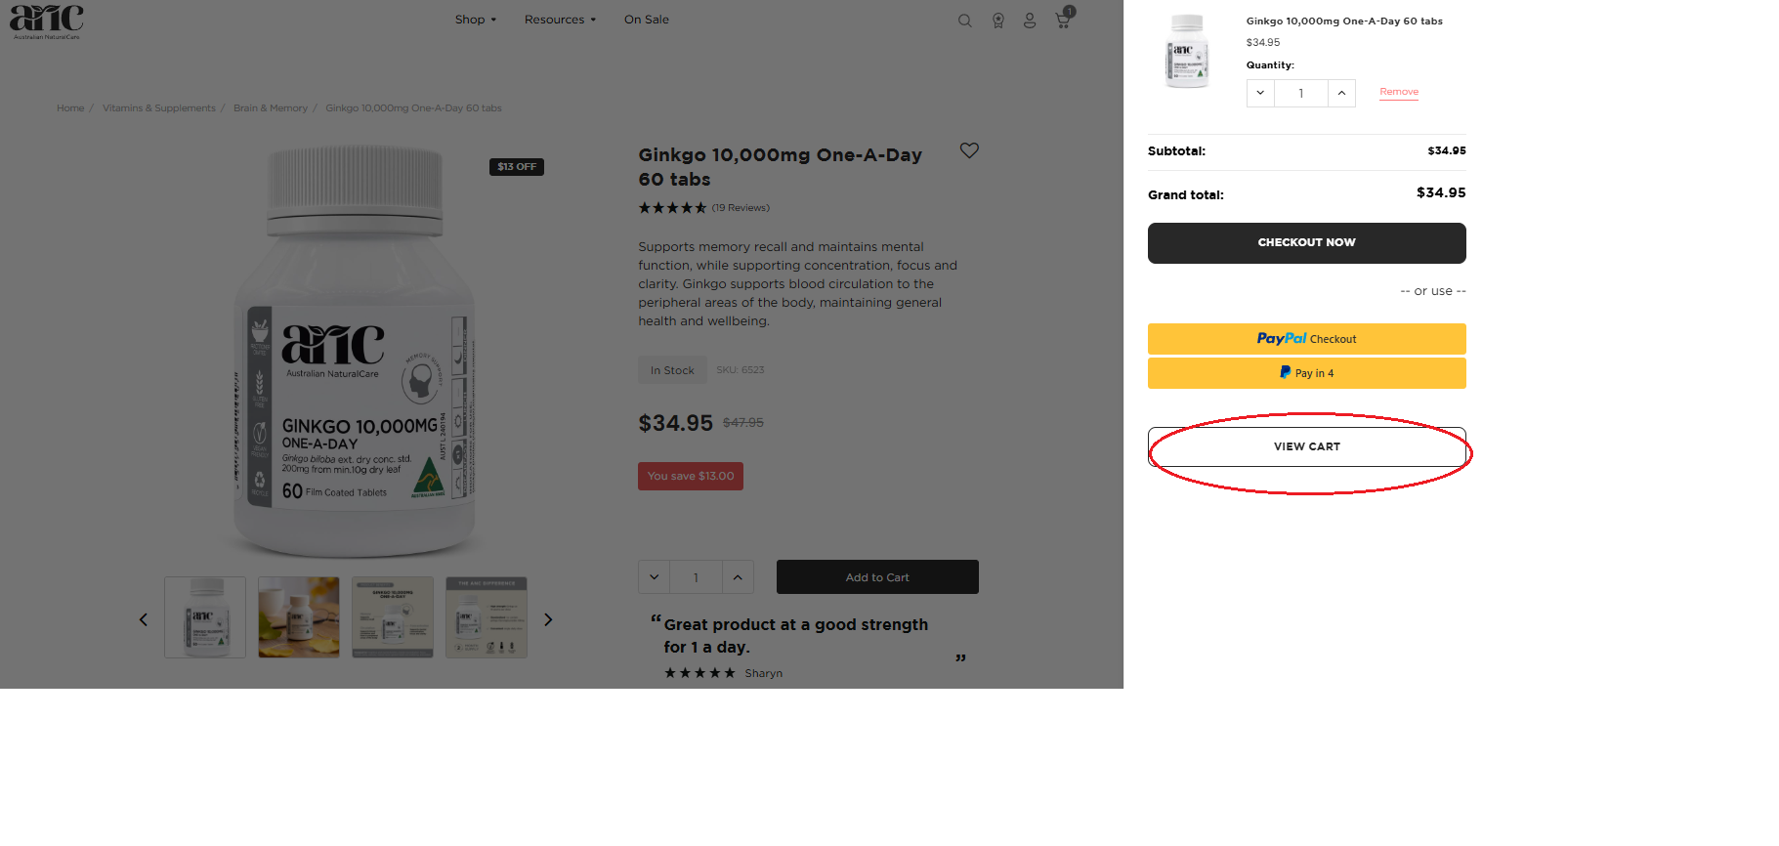
Task: Select the lifestyle photo thumbnail with leaves
Action: tap(299, 617)
